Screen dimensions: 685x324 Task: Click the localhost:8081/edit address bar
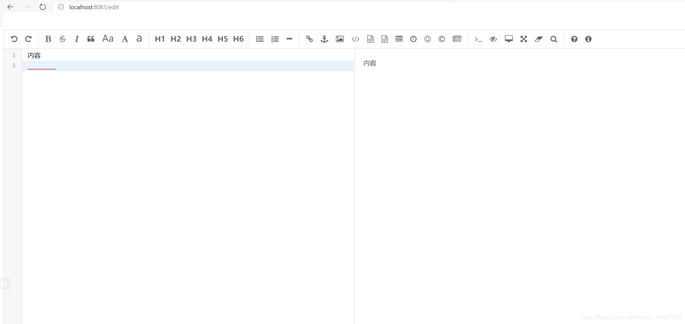coord(94,7)
